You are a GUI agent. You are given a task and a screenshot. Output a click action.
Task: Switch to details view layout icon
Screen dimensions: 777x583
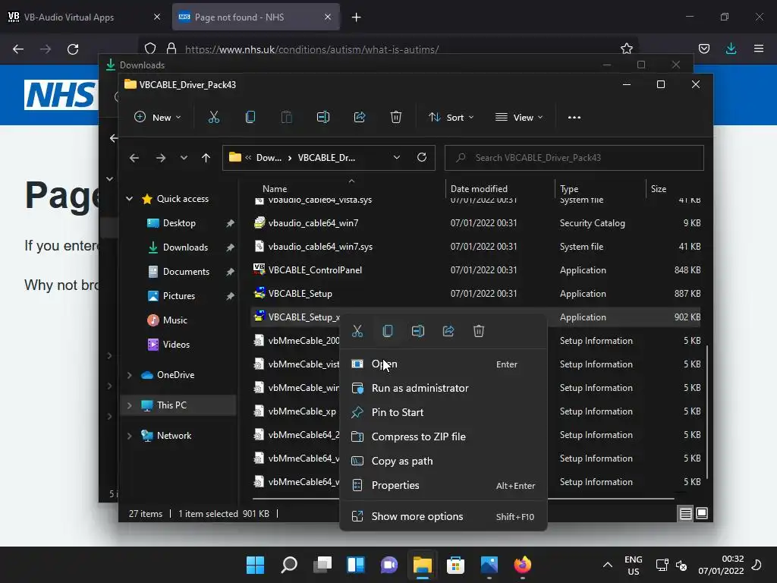coord(685,514)
